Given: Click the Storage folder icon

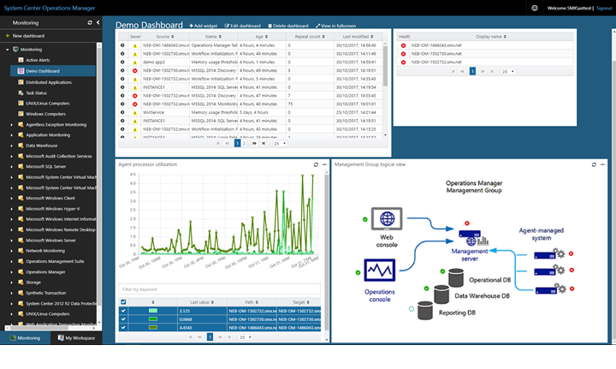Looking at the screenshot, I should (21, 283).
